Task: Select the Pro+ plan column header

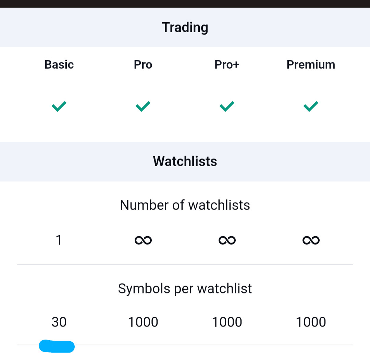Action: coord(227,65)
